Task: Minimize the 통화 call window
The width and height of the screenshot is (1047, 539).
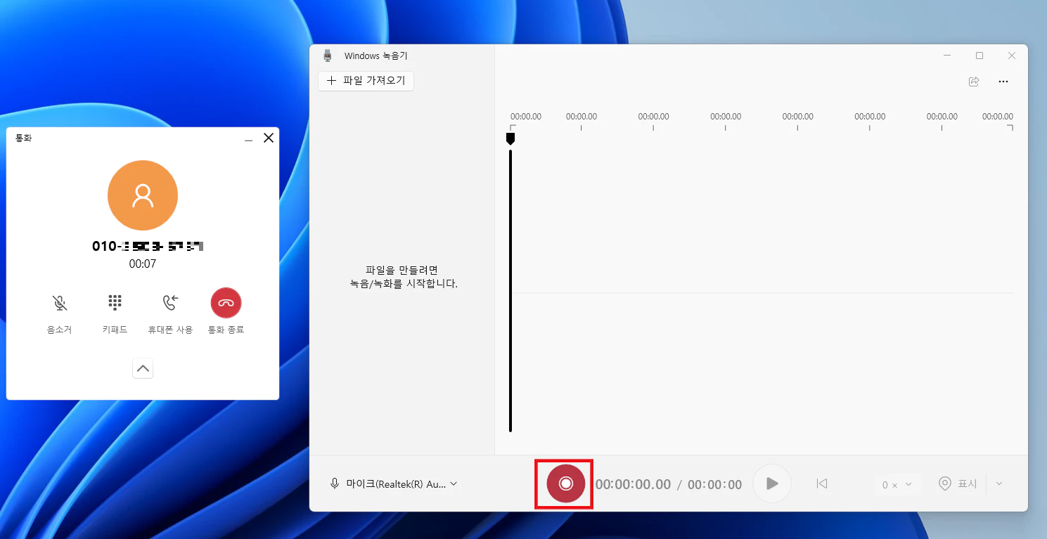Action: point(248,138)
